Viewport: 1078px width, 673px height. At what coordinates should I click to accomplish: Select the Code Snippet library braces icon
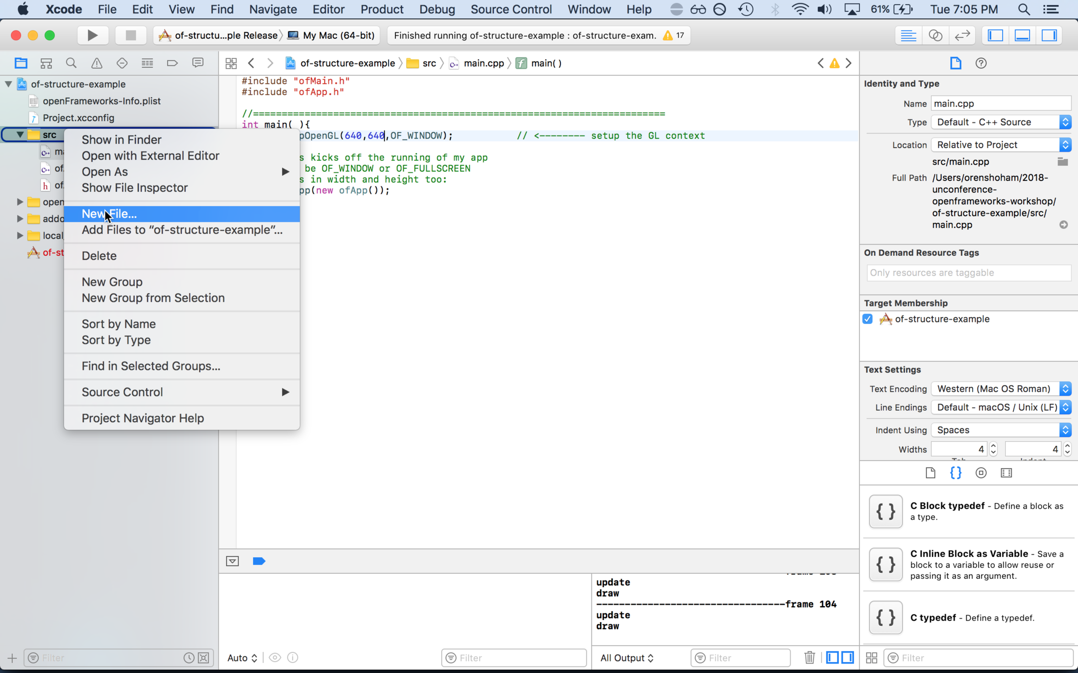click(955, 473)
